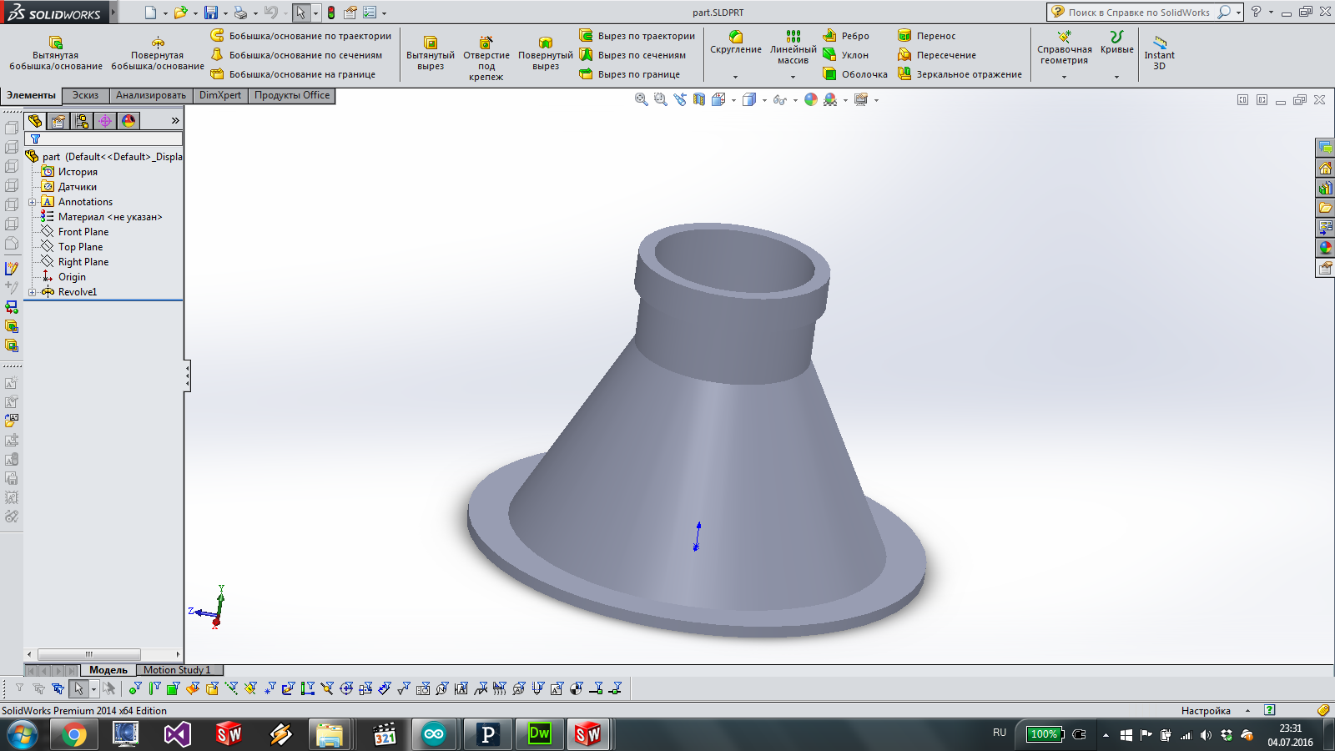Image resolution: width=1335 pixels, height=751 pixels.
Task: Open the ConfigurationManager tab icon
Action: (x=82, y=121)
